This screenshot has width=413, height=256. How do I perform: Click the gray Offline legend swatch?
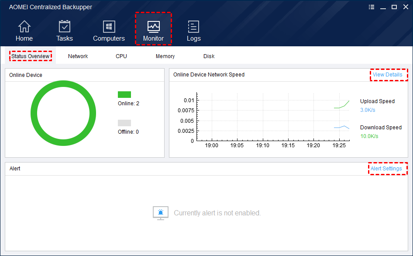click(124, 123)
